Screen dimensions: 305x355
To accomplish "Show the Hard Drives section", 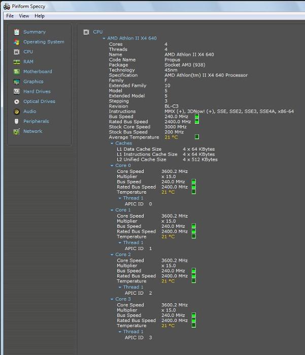I will (37, 91).
